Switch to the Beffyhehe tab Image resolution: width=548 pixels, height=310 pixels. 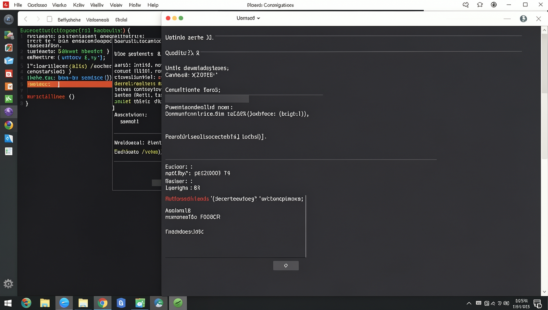tap(69, 20)
